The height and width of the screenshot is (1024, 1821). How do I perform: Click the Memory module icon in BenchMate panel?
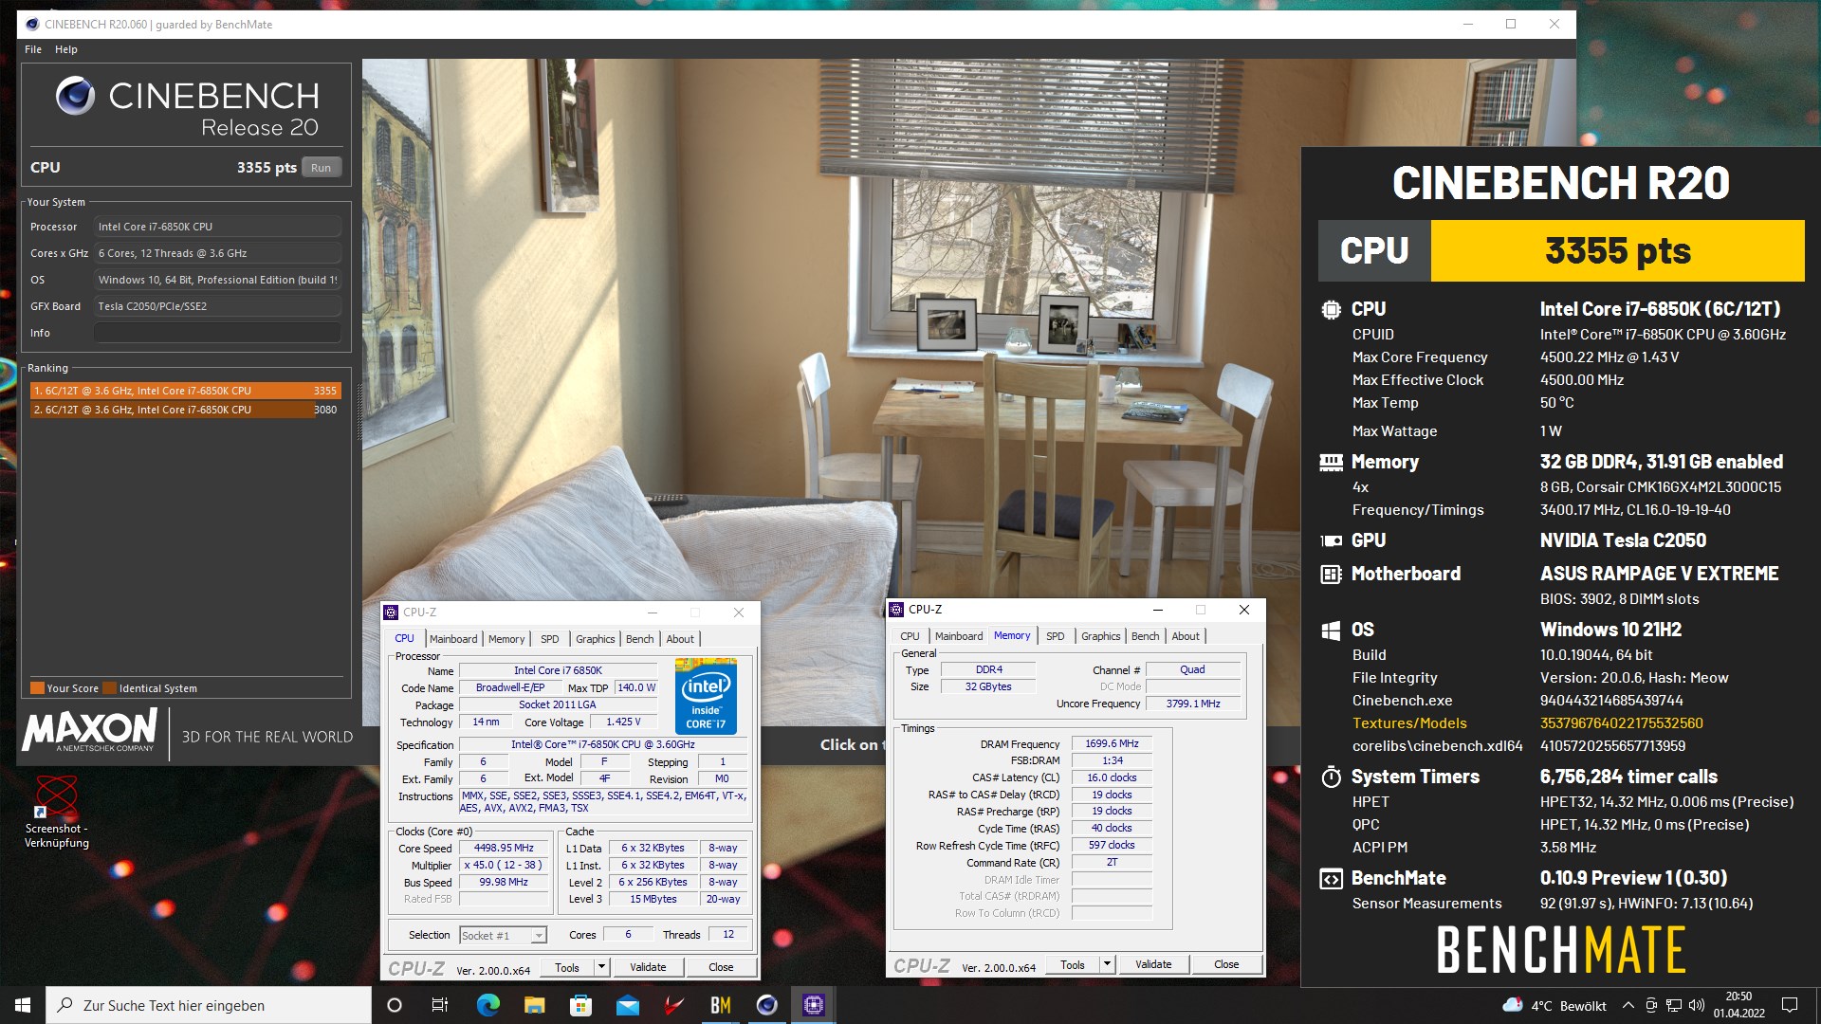click(x=1331, y=462)
